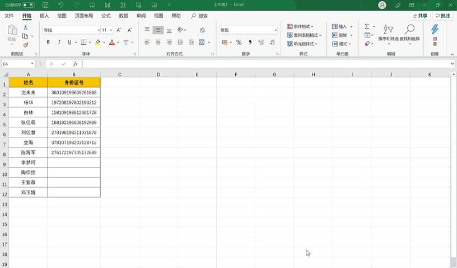Decrease font size with the smaller A icon
The image size is (457, 268).
tap(130, 30)
